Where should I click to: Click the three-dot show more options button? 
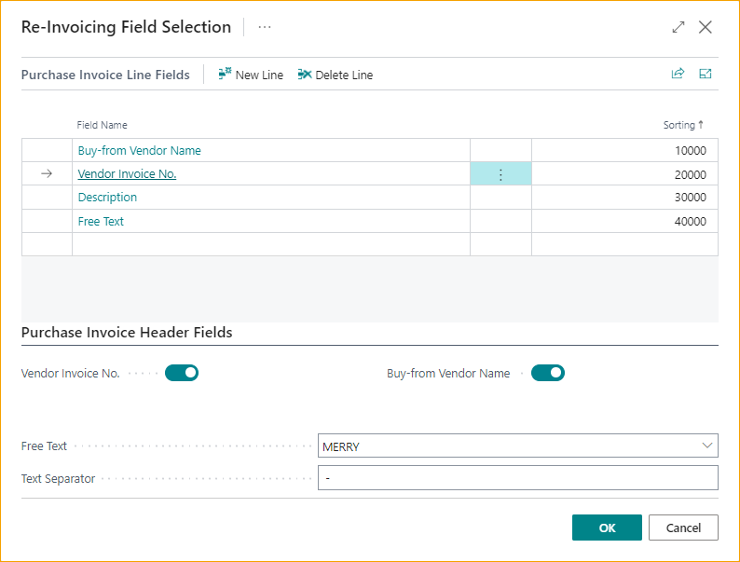[x=265, y=27]
